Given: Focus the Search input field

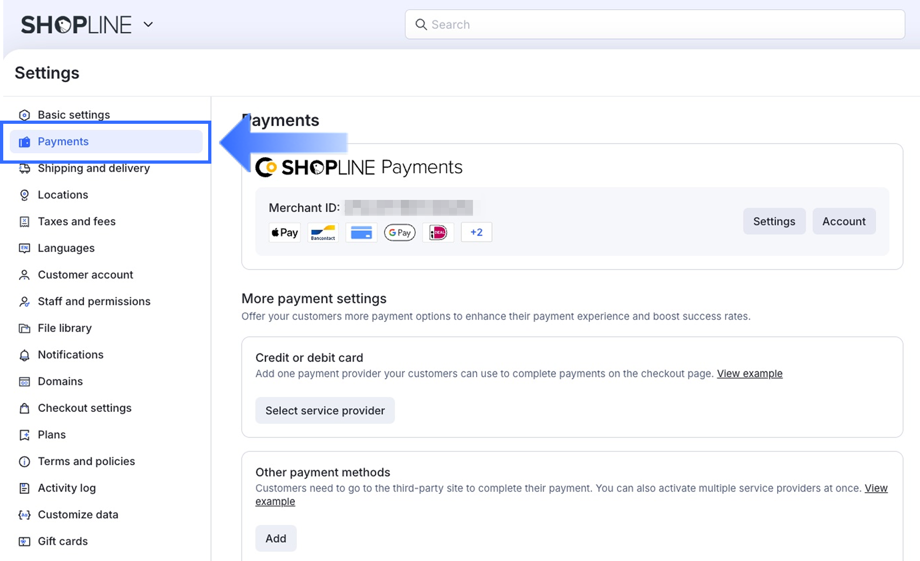Looking at the screenshot, I should click(x=663, y=25).
